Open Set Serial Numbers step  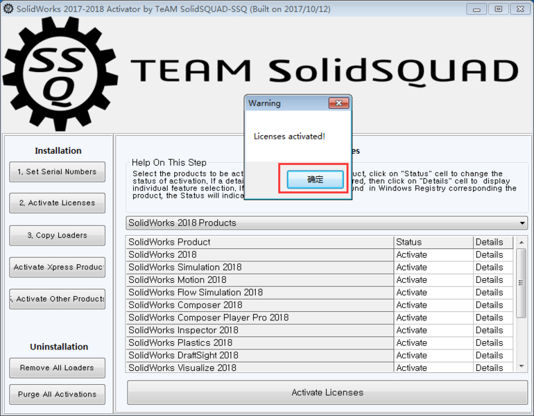coord(57,172)
